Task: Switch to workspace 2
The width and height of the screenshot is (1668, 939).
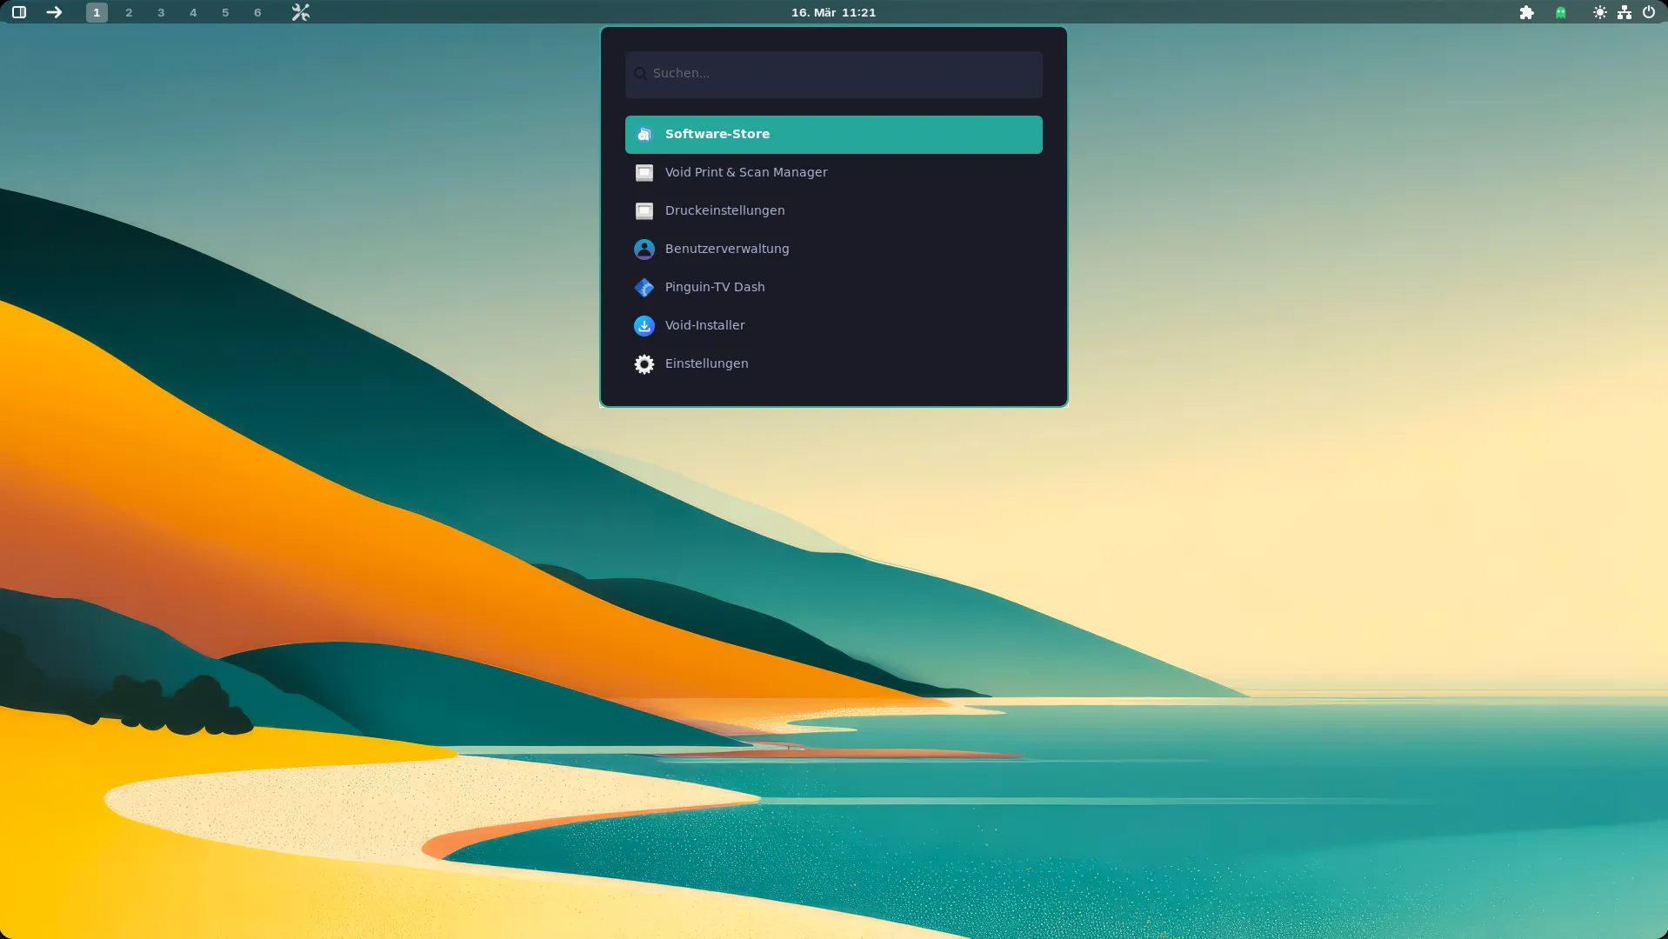Action: (129, 12)
